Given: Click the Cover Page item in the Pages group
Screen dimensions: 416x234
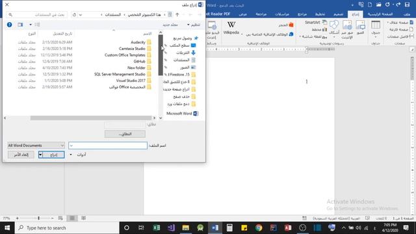Looking at the screenshot, I should [x=400, y=23].
